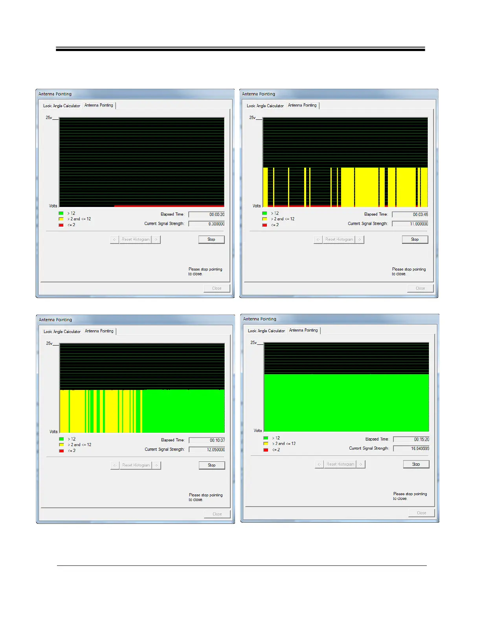Click Reset Histogram in the 00:03:45 dialog
Image resolution: width=481 pixels, height=622 pixels.
339,240
